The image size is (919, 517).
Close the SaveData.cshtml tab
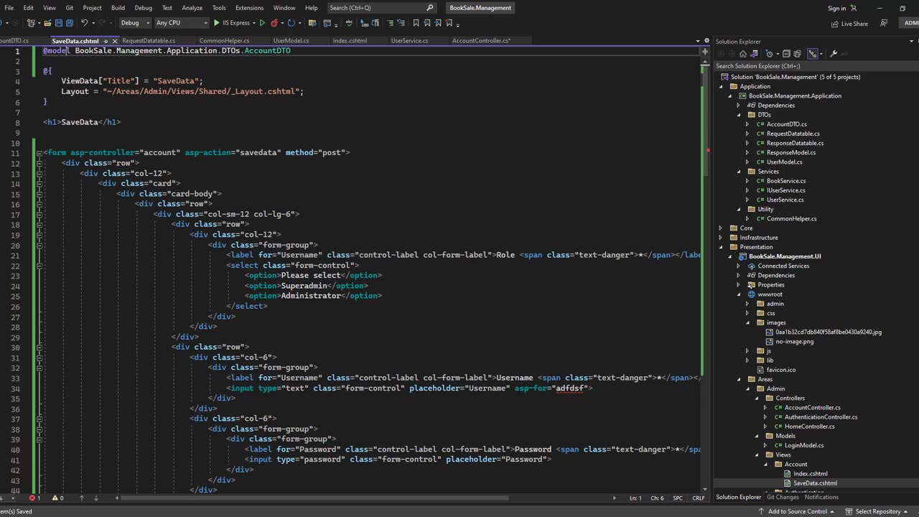[x=114, y=41]
